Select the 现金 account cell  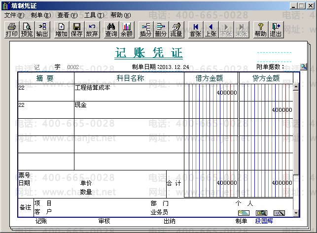pos(129,110)
